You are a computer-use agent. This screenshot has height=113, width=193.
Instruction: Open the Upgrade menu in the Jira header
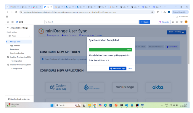[x=164, y=22]
